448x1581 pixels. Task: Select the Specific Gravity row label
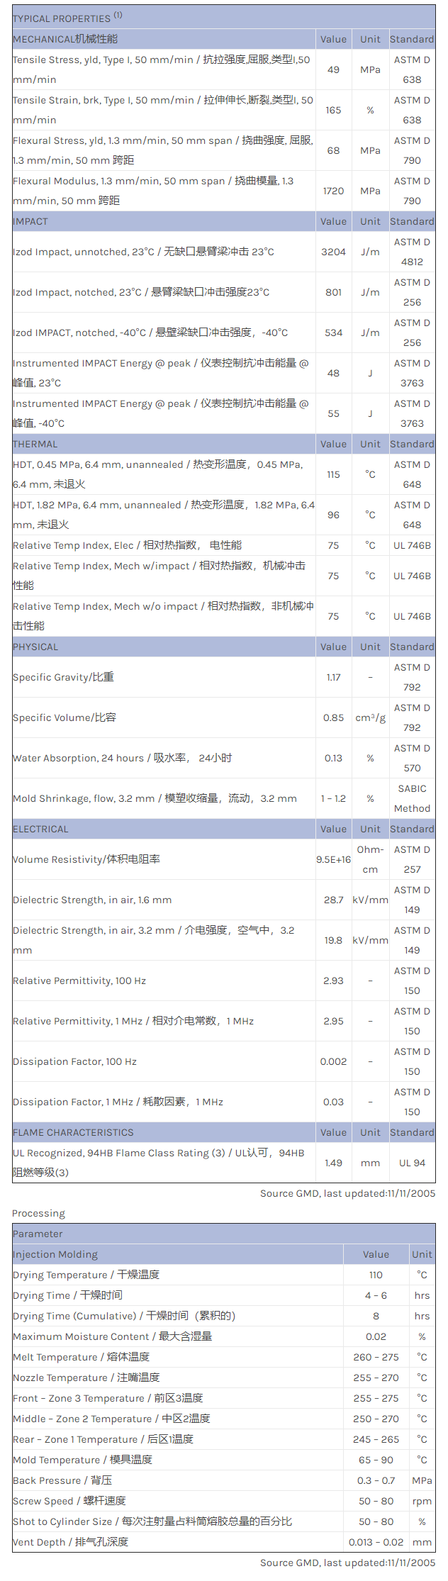63,677
